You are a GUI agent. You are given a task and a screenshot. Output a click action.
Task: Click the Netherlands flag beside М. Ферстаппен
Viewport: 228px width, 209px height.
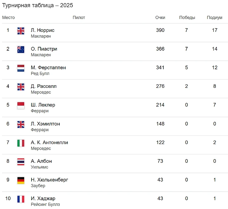[x=21, y=68]
